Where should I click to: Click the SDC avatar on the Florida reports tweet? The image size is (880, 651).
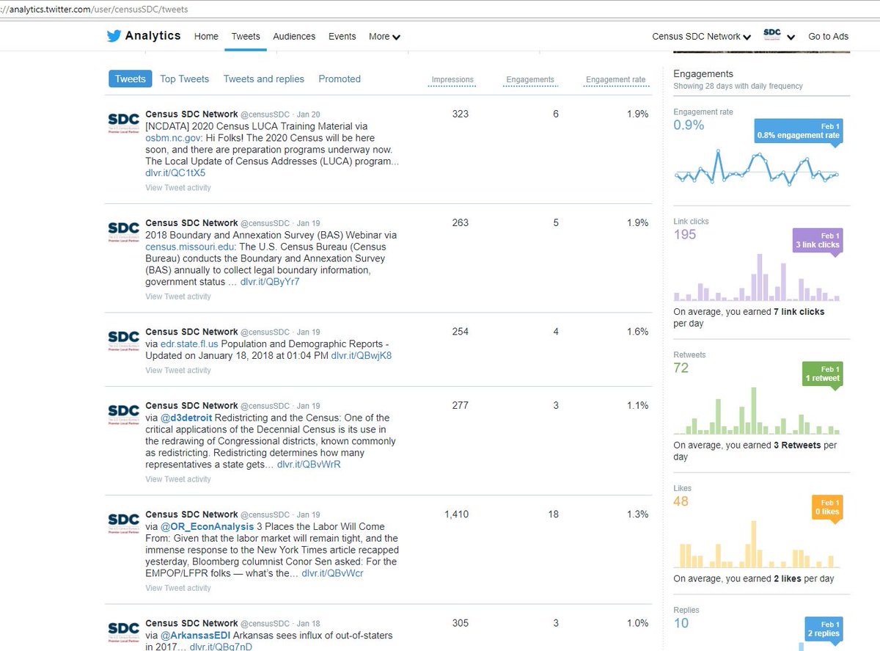[122, 338]
